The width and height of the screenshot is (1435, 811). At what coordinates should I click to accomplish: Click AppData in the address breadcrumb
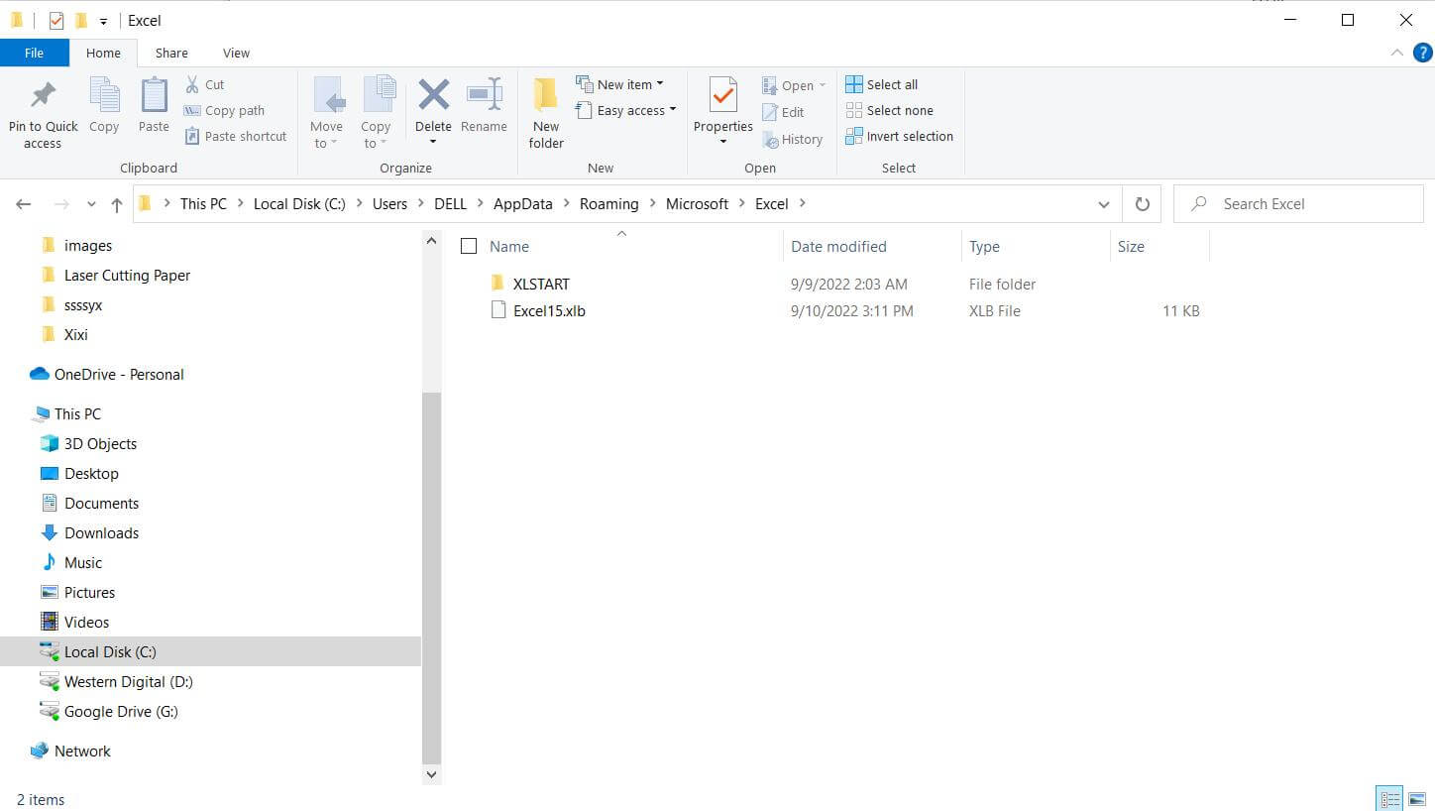pos(523,204)
